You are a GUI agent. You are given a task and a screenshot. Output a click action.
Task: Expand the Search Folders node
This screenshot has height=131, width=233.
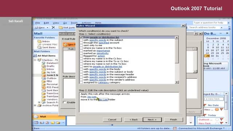(39, 102)
